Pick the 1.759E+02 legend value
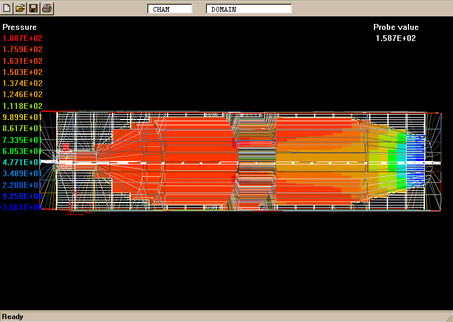The width and height of the screenshot is (453, 322). [x=22, y=50]
